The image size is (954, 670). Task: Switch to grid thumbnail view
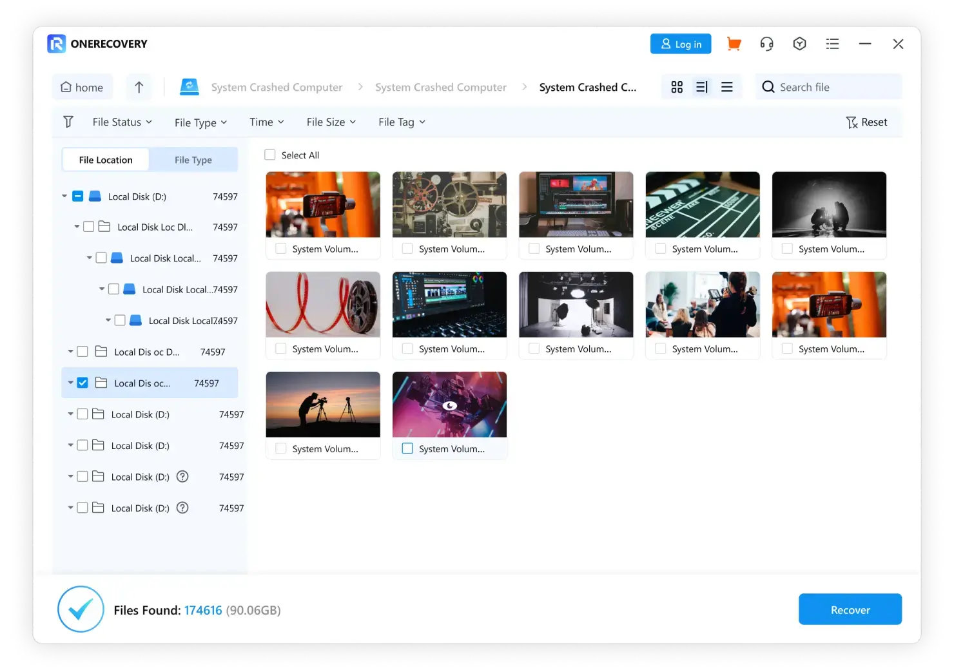tap(677, 87)
